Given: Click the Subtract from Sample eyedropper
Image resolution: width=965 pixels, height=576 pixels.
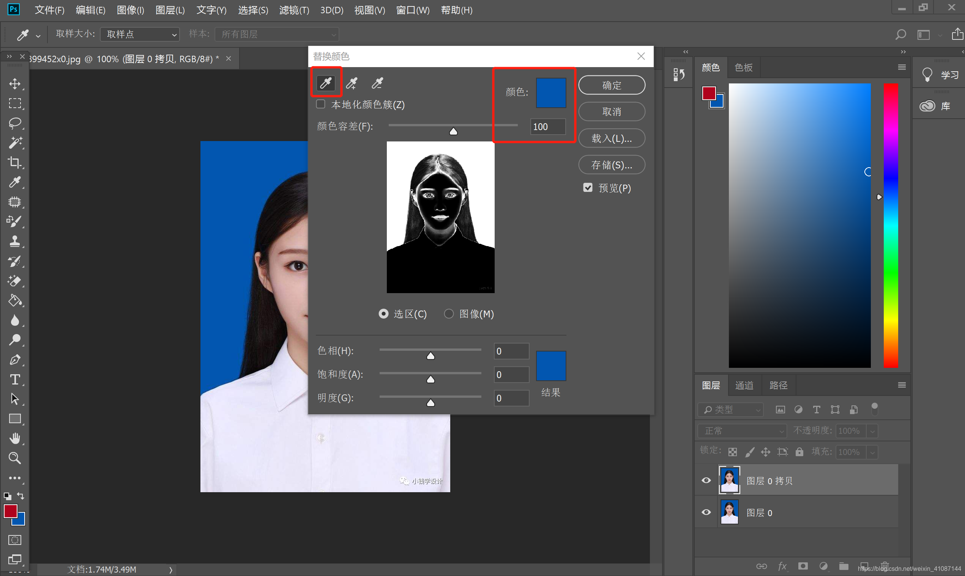Looking at the screenshot, I should 377,83.
